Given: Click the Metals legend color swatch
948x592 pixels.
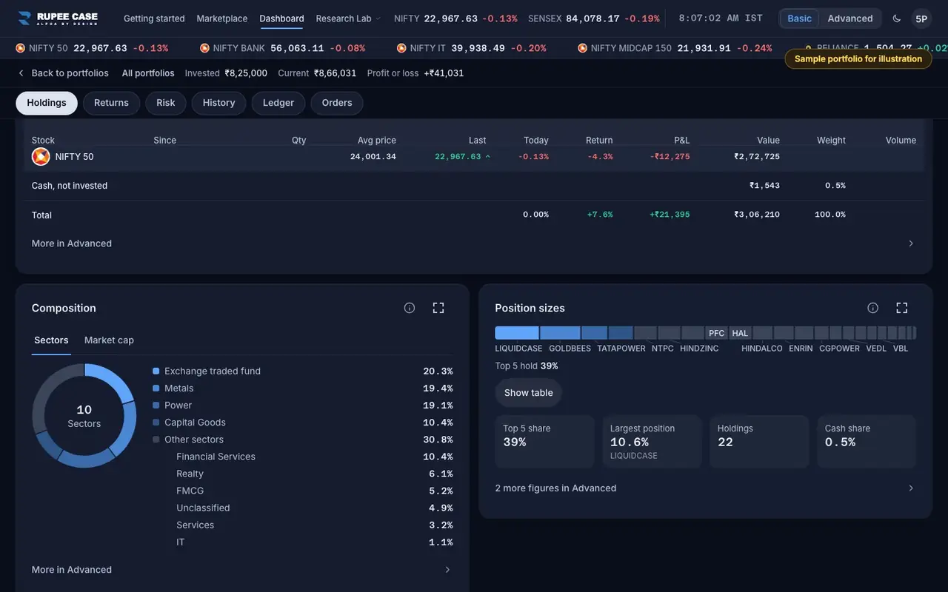Looking at the screenshot, I should 156,388.
